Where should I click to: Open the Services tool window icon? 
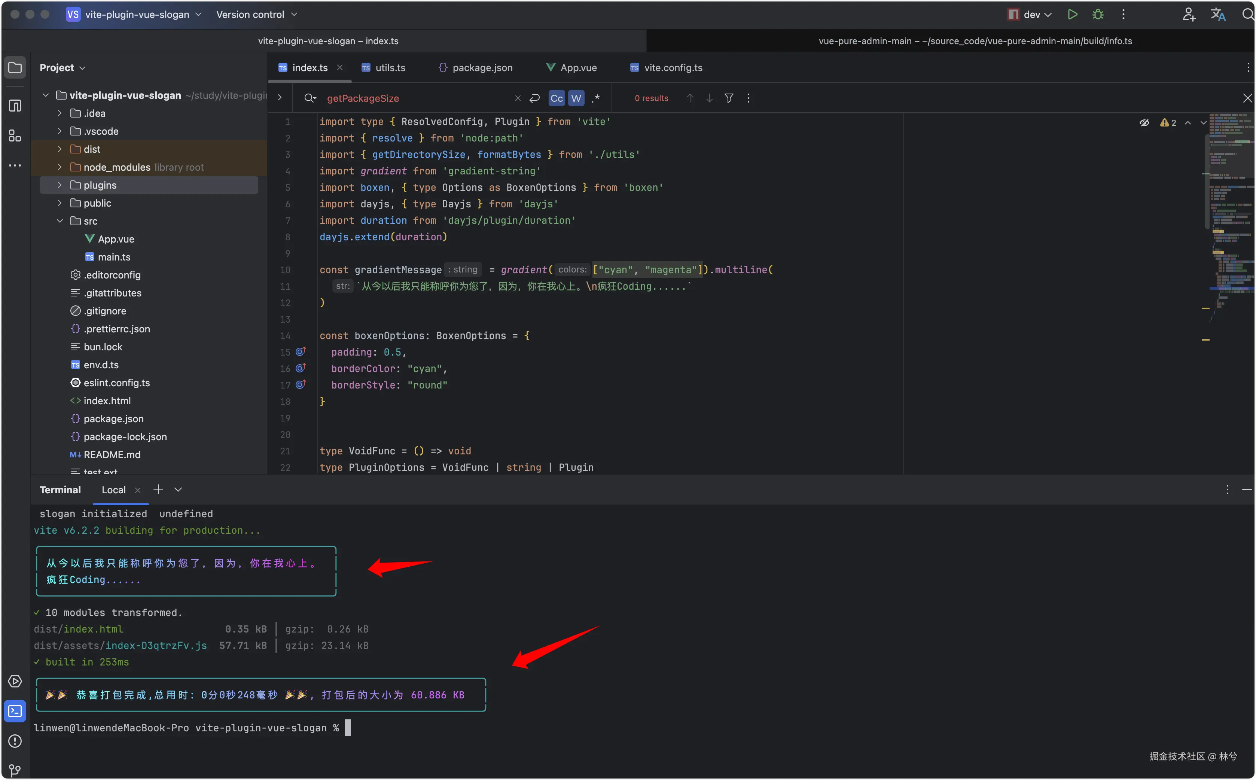click(x=15, y=682)
